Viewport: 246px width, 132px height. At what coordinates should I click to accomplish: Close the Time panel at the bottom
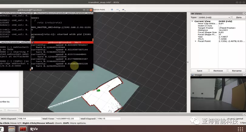tap(244, 114)
